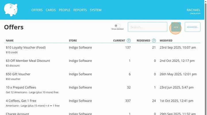Open the $50 Gift Voucher offer

coord(18,74)
